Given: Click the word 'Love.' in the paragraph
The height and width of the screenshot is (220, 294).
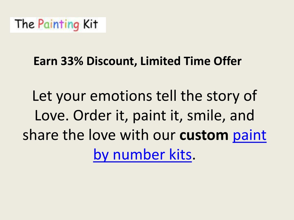Looking at the screenshot, I should pos(52,116).
